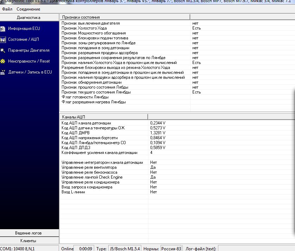Click the Неисправности / Reset lamp icon
Viewport: 295px width, 251px height.
point(2,61)
